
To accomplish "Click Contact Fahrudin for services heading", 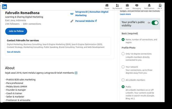I will coord(23,40).
